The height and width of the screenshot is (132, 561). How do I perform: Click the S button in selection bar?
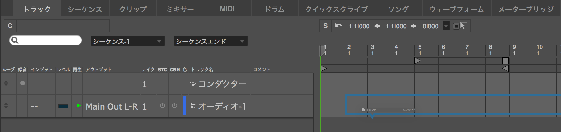[325, 26]
